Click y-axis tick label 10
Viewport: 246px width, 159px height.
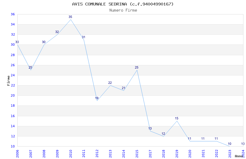click(x=13, y=146)
